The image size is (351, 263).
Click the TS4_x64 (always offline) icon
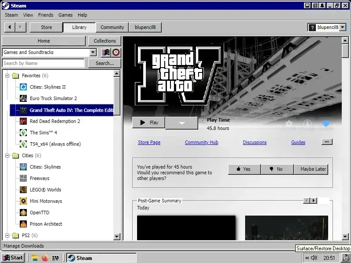[x=23, y=144]
